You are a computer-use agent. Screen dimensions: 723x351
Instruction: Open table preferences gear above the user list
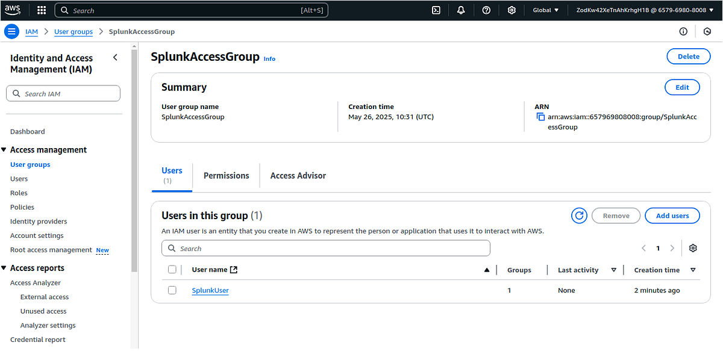692,247
